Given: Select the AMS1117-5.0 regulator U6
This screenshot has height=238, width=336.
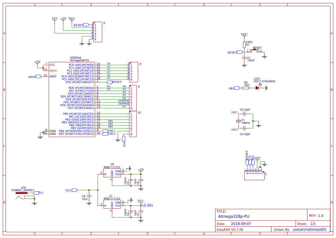Looking at the screenshot, I should (113, 173).
